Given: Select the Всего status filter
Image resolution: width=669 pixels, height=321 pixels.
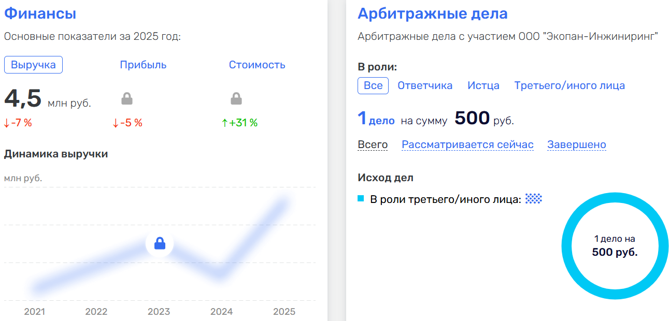Looking at the screenshot, I should point(373,145).
